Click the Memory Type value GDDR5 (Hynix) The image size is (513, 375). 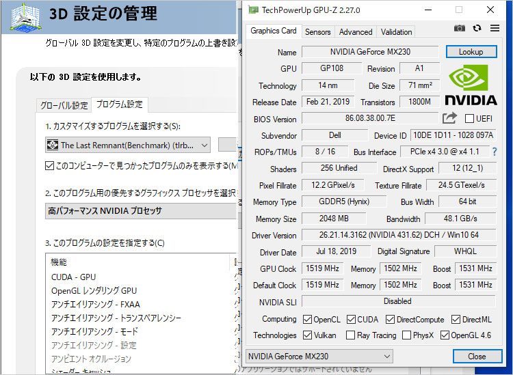coord(344,202)
